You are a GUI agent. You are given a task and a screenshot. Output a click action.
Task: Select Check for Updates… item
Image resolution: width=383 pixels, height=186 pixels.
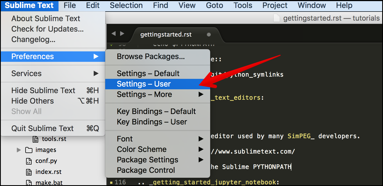pyautogui.click(x=48, y=29)
